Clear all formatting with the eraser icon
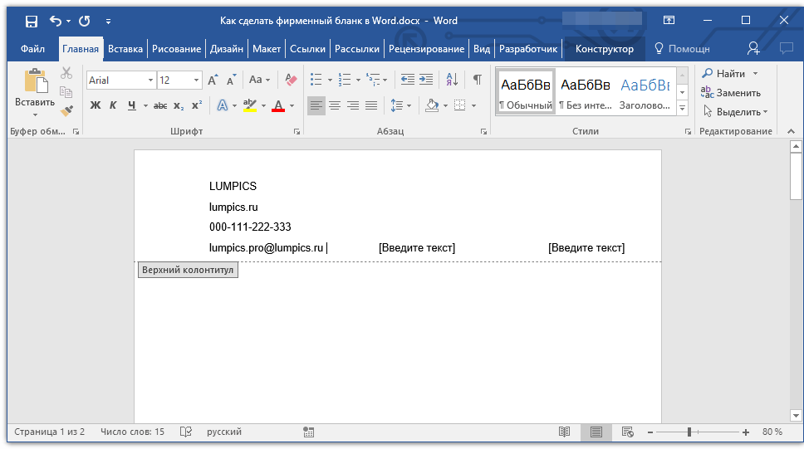804x449 pixels. tap(291, 80)
